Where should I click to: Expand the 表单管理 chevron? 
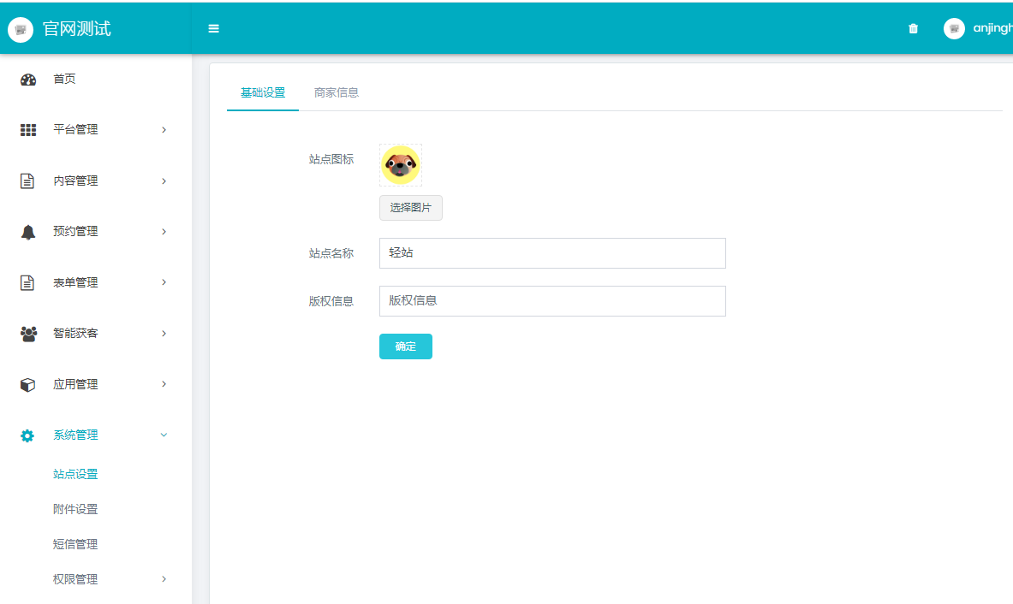[164, 282]
